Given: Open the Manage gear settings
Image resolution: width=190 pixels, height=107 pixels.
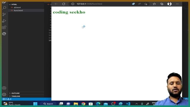Looking at the screenshot, I should pyautogui.click(x=4, y=95).
